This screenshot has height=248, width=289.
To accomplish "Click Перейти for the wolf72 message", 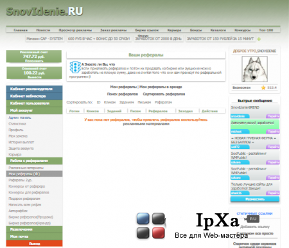I will [273, 147].
